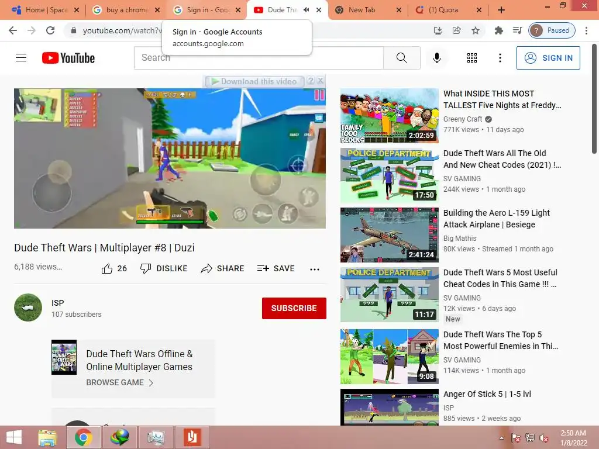Click the SIGN IN button
The image size is (599, 449).
548,58
